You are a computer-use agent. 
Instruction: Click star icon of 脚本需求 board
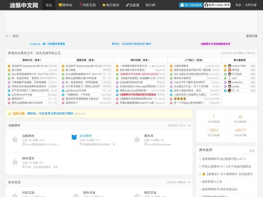tap(15, 162)
